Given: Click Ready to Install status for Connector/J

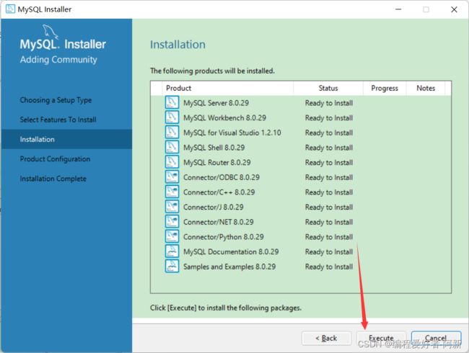Looking at the screenshot, I should point(329,207).
